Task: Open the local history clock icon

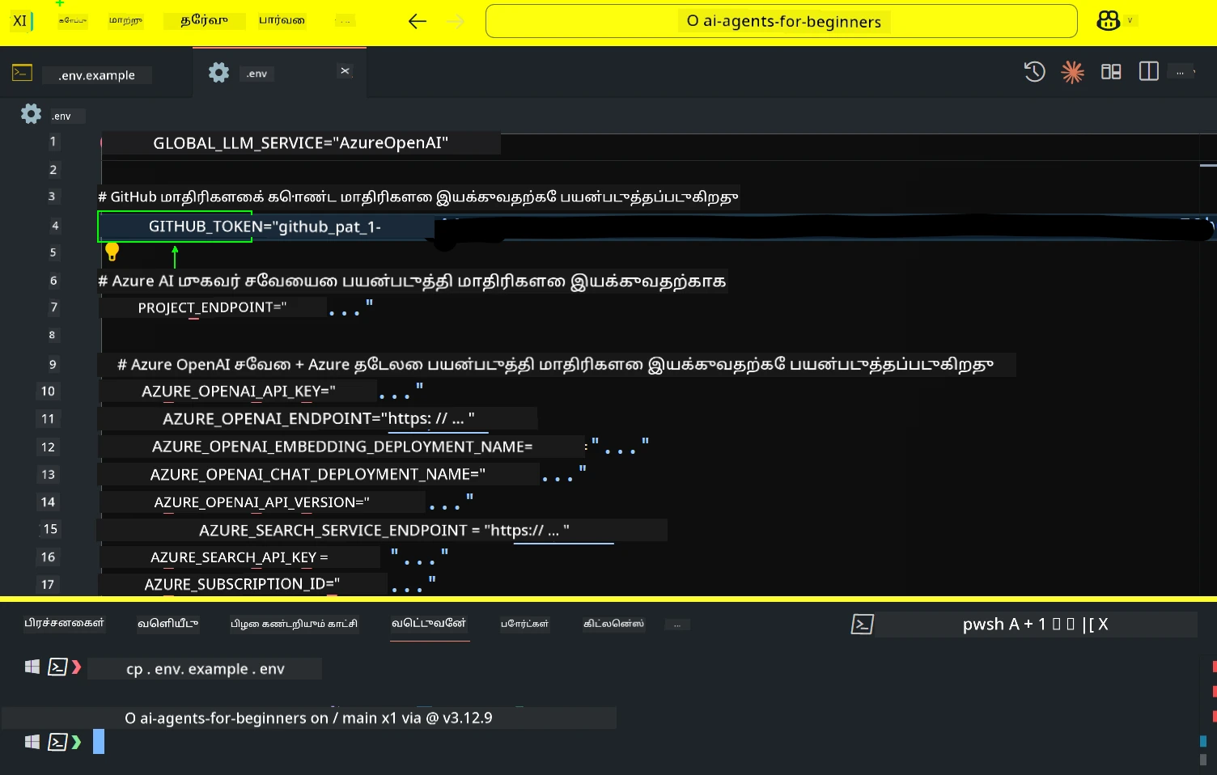Action: [1034, 72]
